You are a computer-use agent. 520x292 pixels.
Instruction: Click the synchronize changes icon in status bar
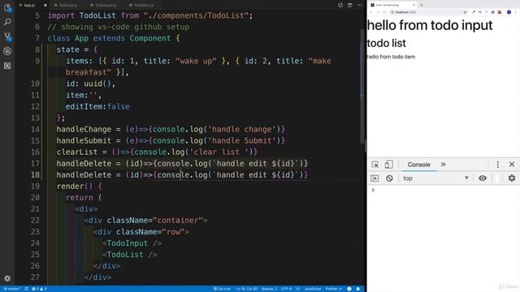tap(27, 289)
